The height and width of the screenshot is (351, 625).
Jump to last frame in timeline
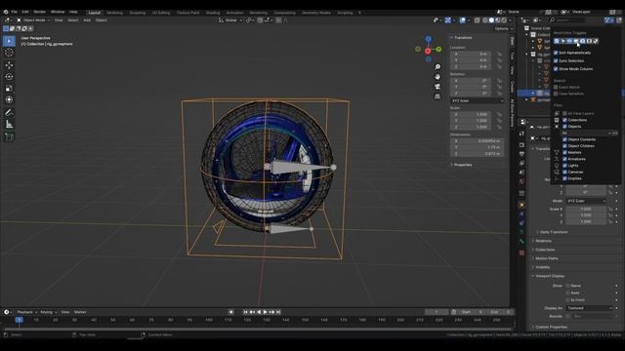coord(278,312)
